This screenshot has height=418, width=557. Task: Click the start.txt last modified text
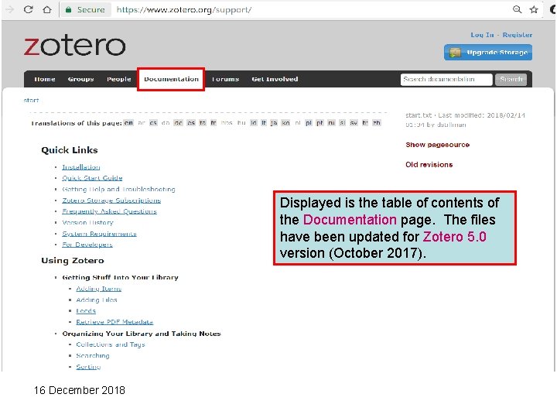(x=466, y=120)
